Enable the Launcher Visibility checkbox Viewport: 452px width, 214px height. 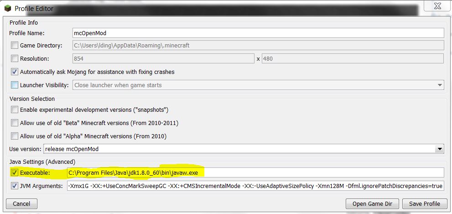(15, 85)
